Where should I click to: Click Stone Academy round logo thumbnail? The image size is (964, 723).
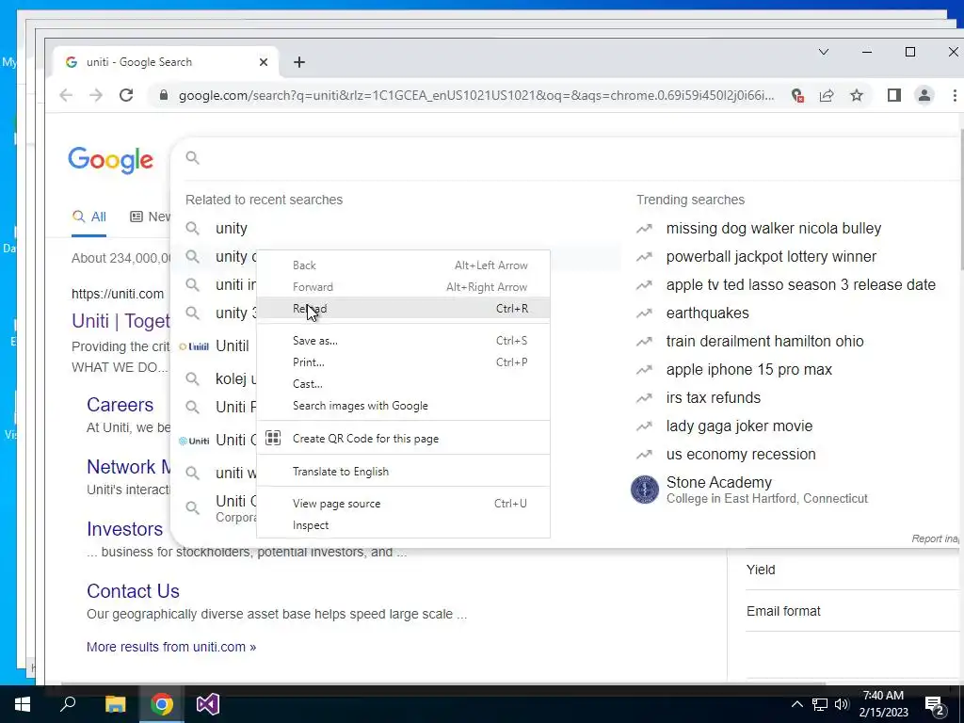pos(644,490)
